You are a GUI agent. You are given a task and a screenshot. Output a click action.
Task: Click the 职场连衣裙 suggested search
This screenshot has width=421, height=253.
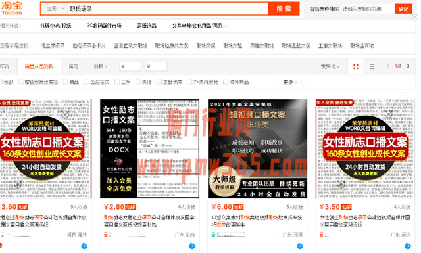point(362,45)
